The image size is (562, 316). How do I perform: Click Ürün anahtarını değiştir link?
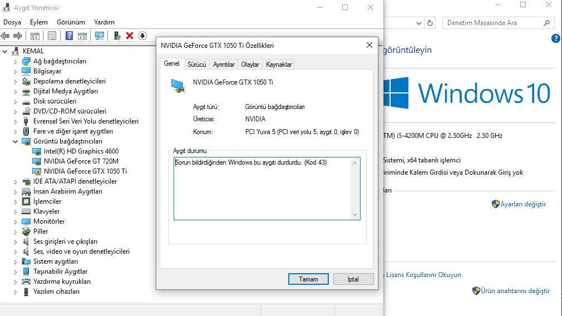point(515,291)
